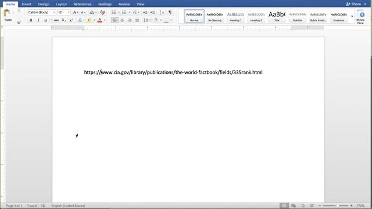Open the Home tab
This screenshot has height=209, width=372.
10,4
